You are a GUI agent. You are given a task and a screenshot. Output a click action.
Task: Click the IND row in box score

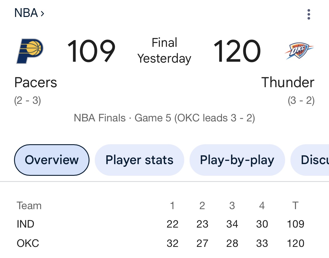pos(161,224)
